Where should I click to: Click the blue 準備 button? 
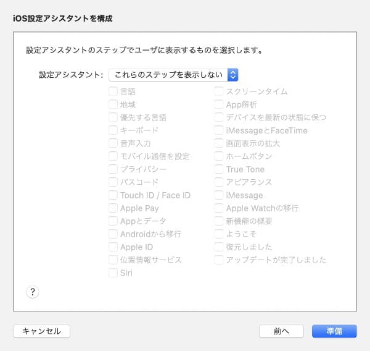(x=334, y=331)
